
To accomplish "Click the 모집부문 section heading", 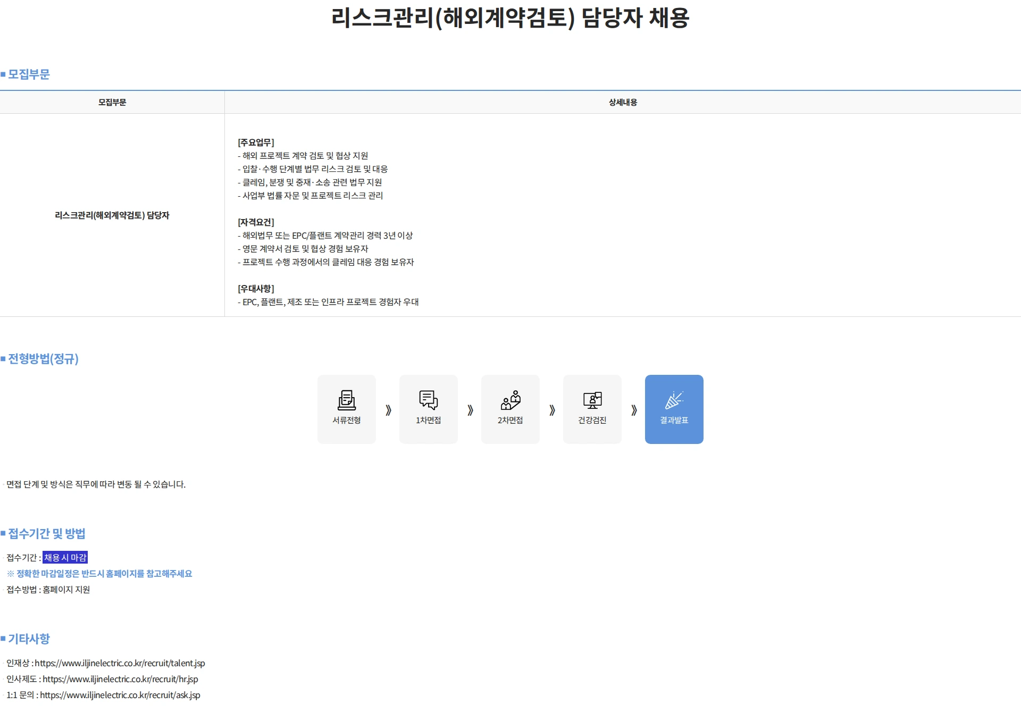I will pos(28,74).
